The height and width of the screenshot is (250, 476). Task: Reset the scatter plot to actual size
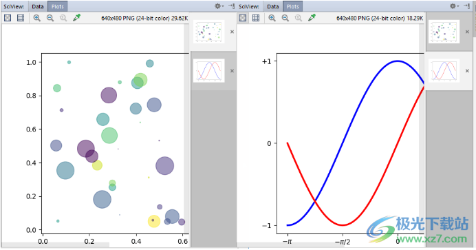63,18
